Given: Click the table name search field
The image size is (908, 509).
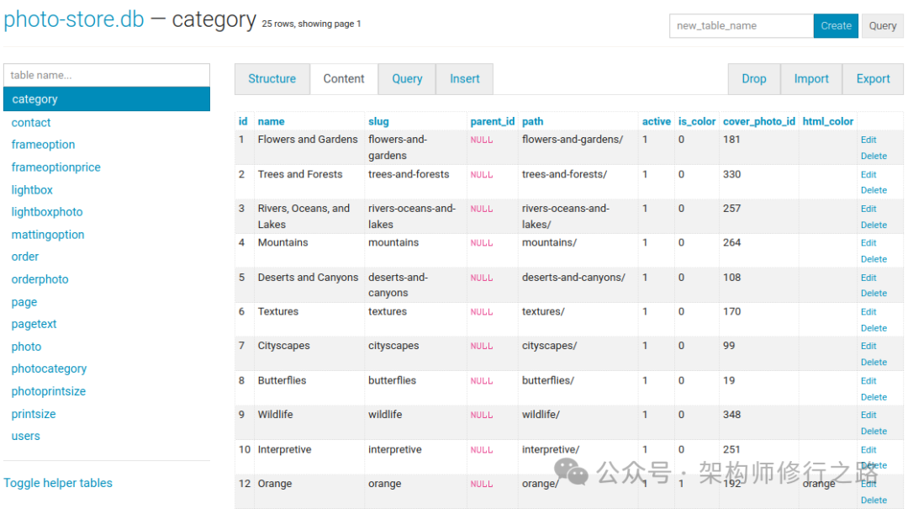Looking at the screenshot, I should coord(107,75).
